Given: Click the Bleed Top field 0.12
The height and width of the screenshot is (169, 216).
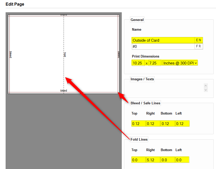Looking at the screenshot, I should click(x=139, y=123).
